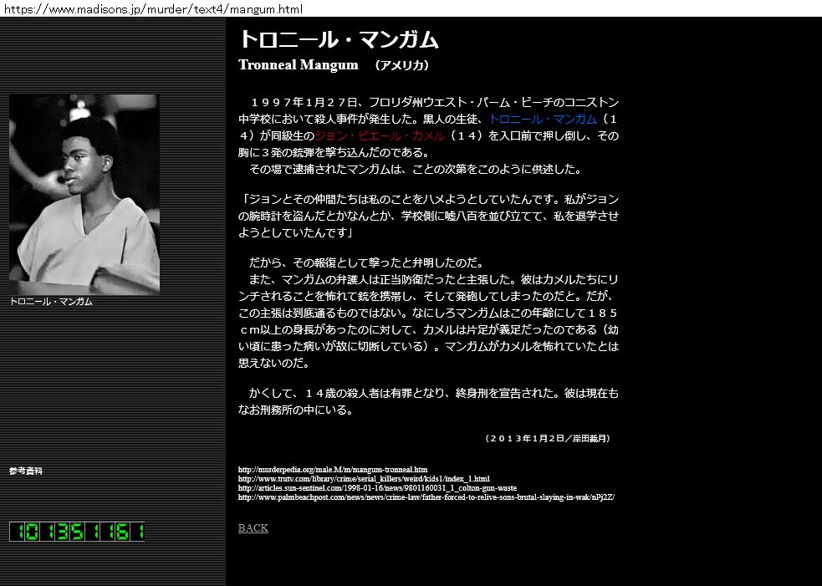Click the black-and-white photo of Mangum
This screenshot has width=822, height=586.
coord(84,194)
